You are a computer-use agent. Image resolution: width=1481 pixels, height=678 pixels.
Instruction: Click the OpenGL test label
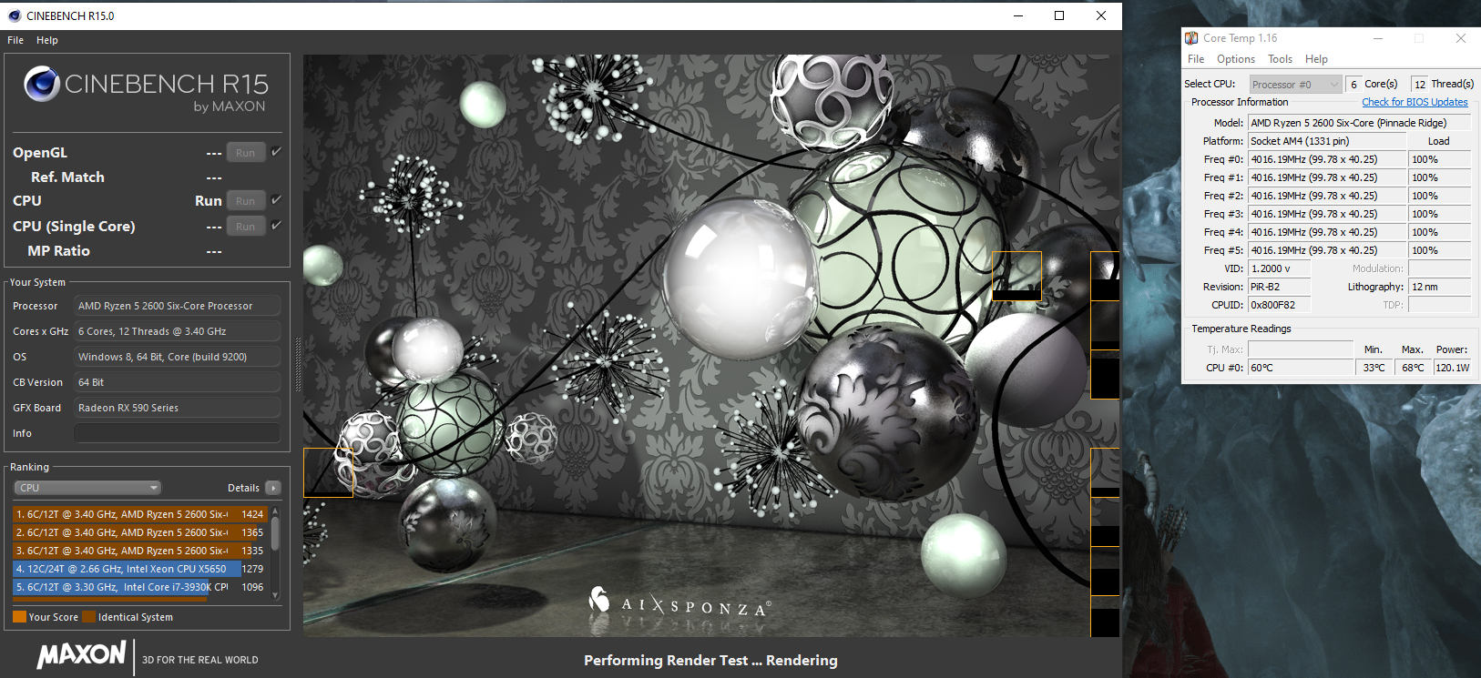coord(40,153)
